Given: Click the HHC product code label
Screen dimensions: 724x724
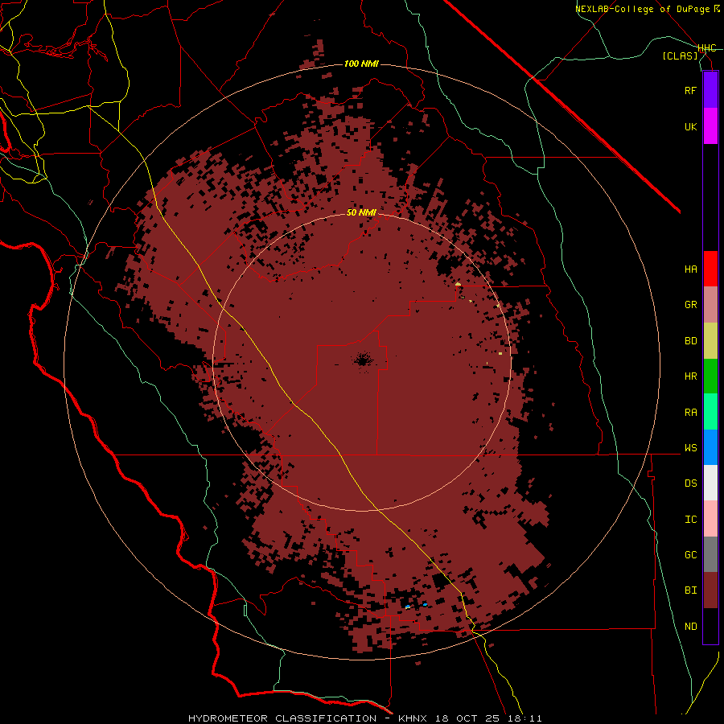Looking at the screenshot, I should 707,48.
